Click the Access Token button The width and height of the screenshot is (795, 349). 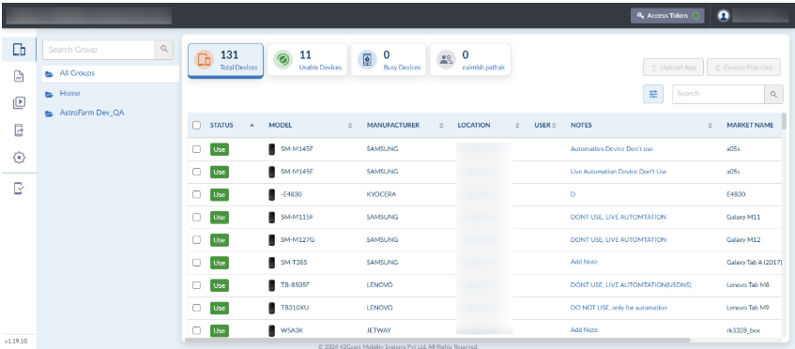pyautogui.click(x=667, y=16)
